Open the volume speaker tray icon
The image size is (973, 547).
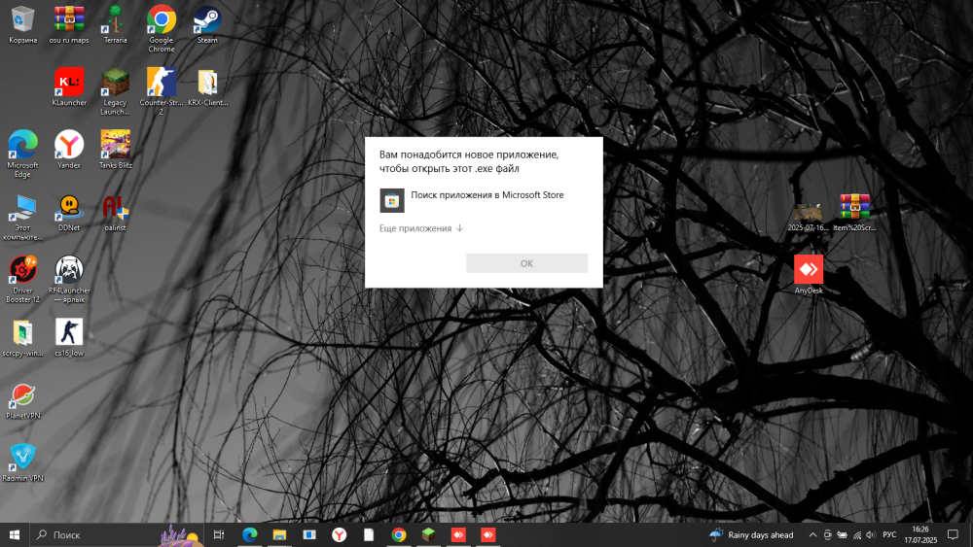871,534
